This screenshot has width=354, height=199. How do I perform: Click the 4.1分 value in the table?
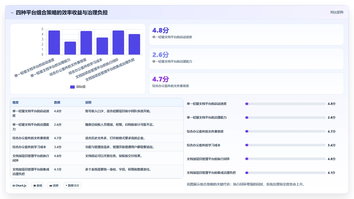click(x=58, y=169)
